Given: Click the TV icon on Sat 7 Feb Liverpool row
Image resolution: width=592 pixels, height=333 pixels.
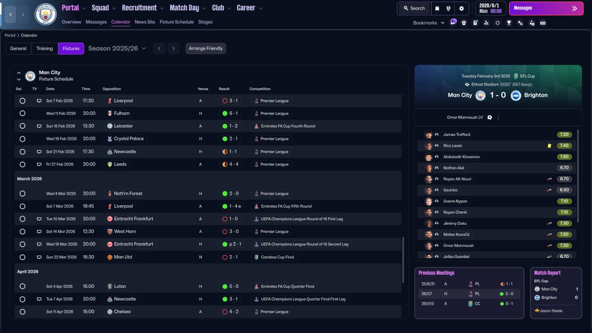Looking at the screenshot, I should (39, 101).
